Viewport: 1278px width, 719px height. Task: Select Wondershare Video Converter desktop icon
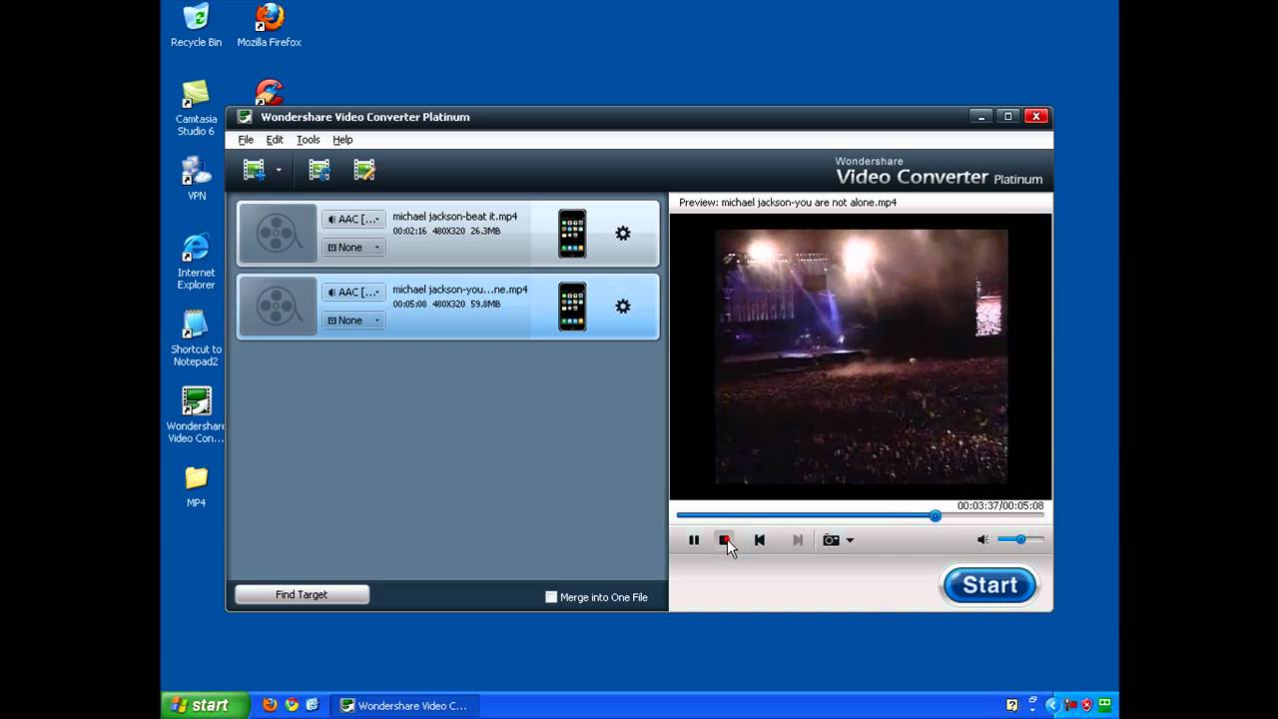point(196,414)
